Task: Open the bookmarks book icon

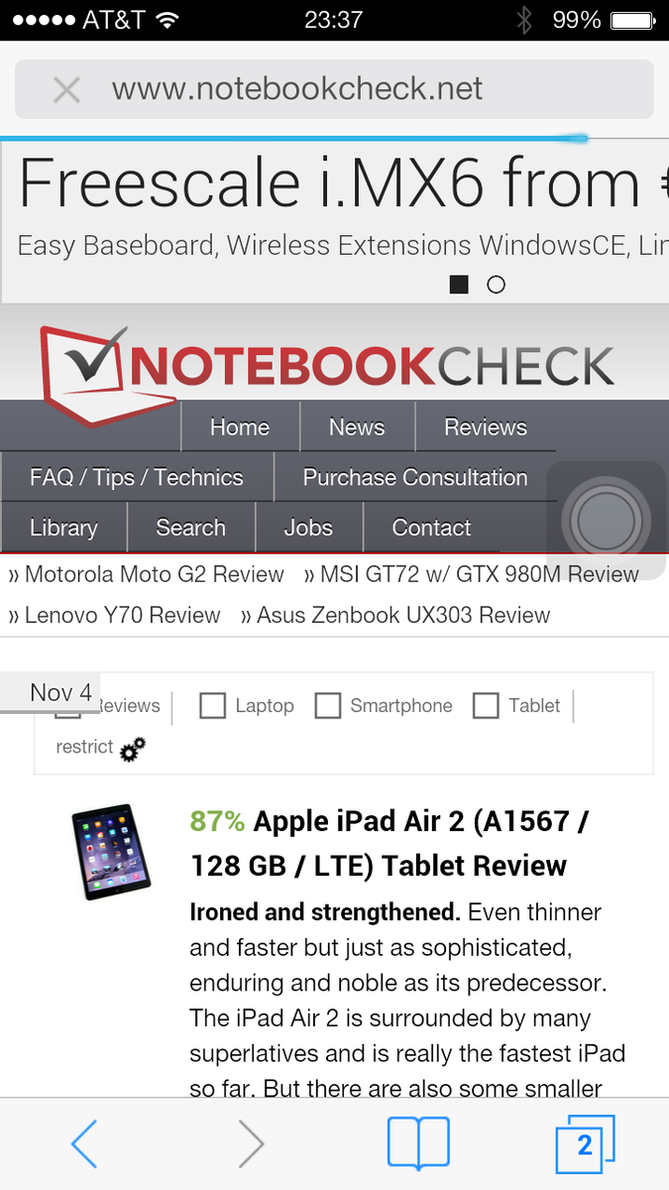Action: (x=418, y=1143)
